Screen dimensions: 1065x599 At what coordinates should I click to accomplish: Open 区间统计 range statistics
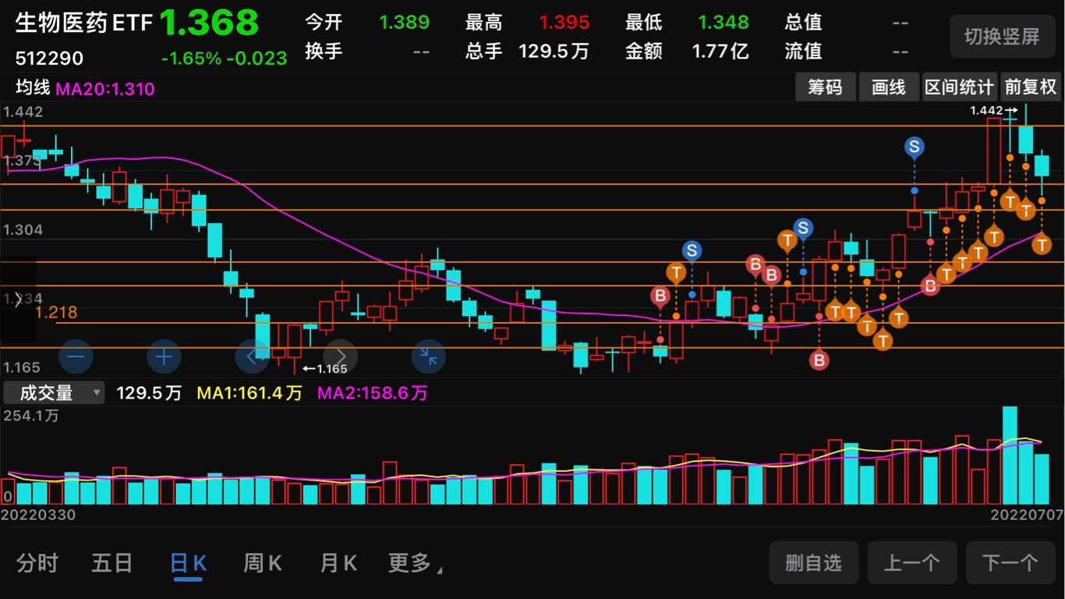click(x=959, y=87)
